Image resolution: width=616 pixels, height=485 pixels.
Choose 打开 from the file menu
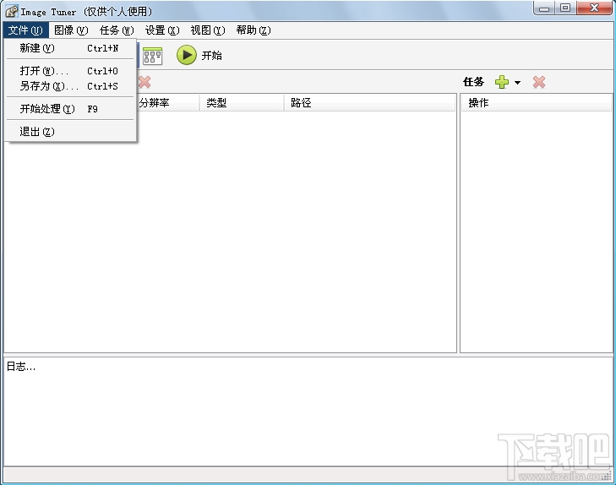(70, 71)
